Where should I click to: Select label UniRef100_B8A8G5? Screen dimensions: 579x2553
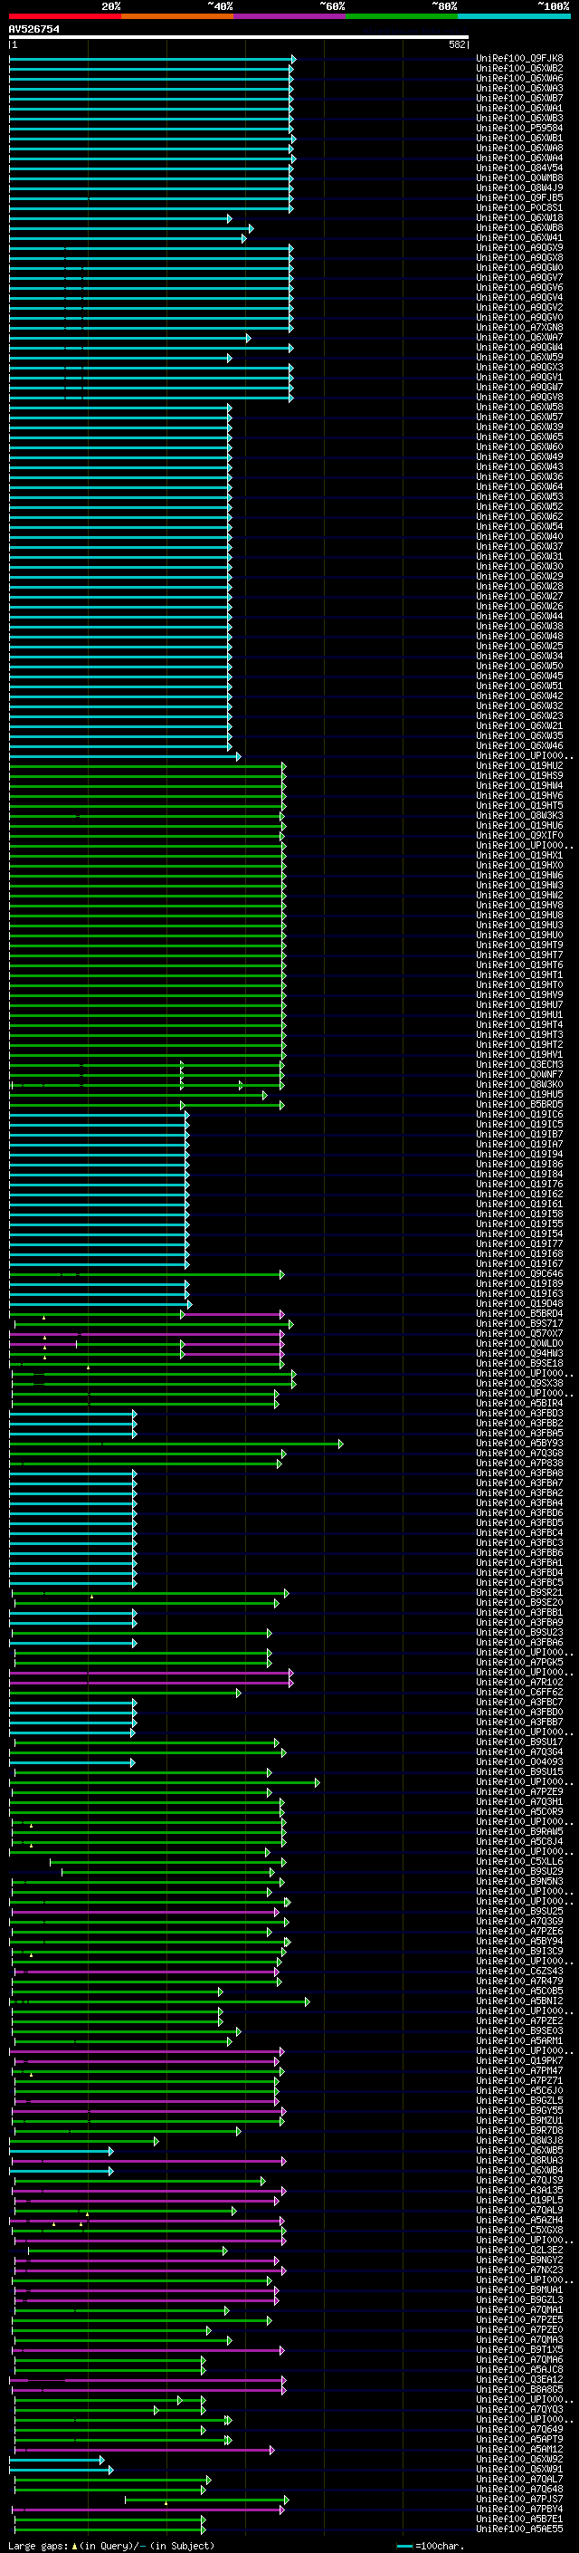[x=519, y=2388]
